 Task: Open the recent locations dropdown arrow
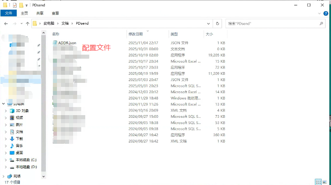pos(22,23)
